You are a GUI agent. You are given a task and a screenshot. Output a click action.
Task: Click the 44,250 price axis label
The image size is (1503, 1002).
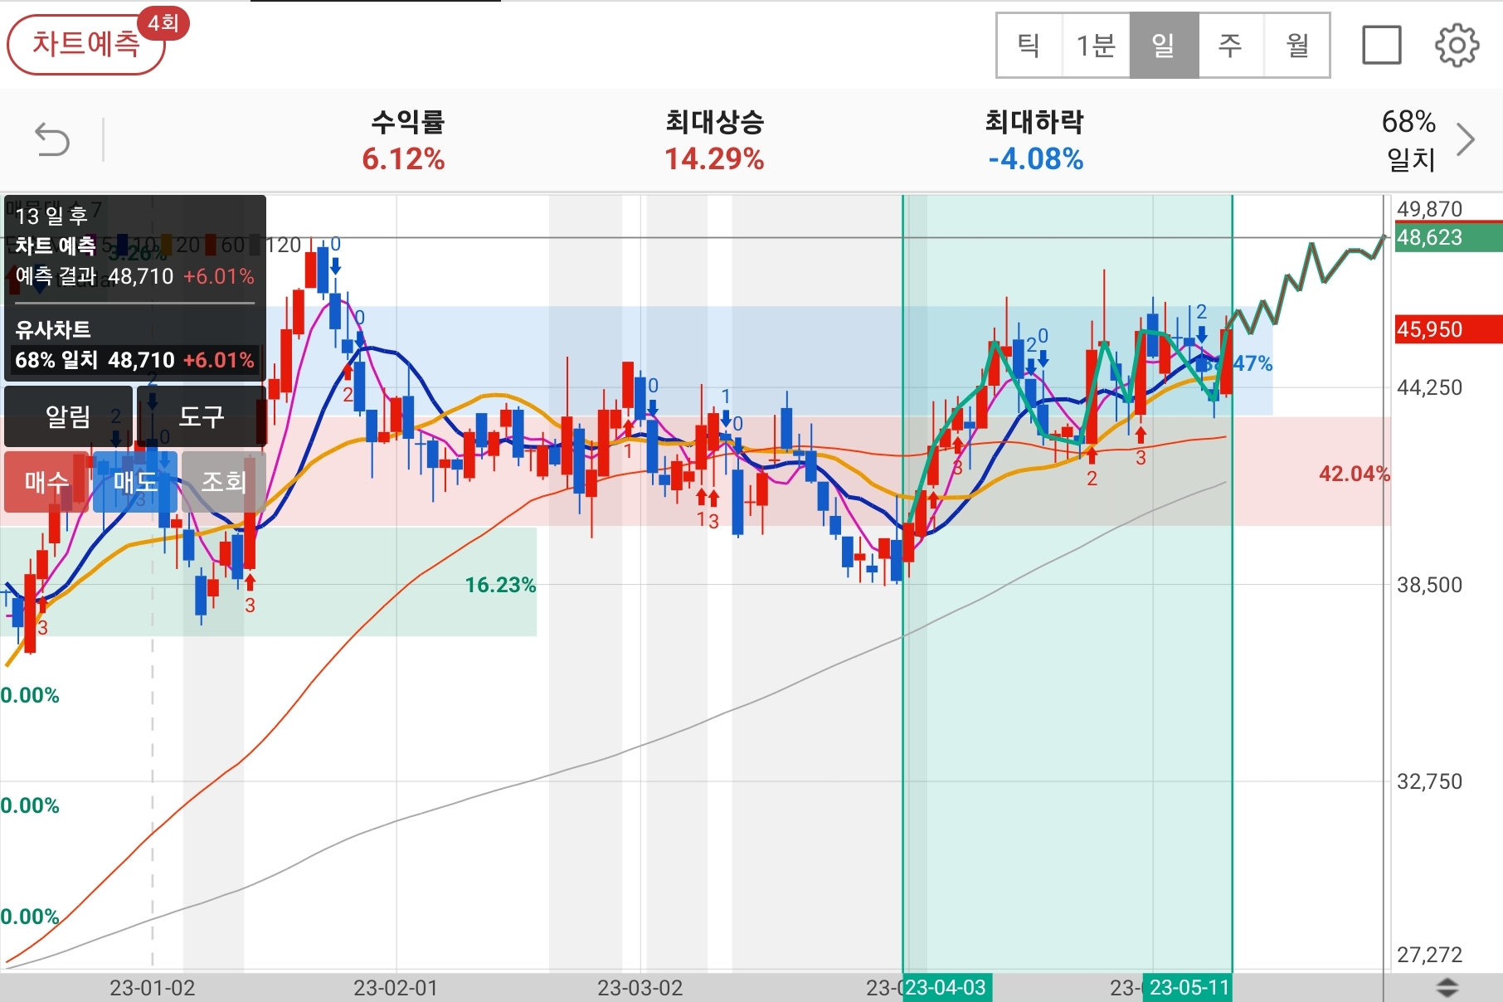(x=1430, y=387)
